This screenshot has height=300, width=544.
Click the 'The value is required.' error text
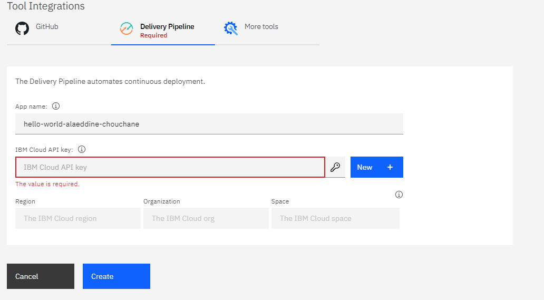click(x=47, y=184)
